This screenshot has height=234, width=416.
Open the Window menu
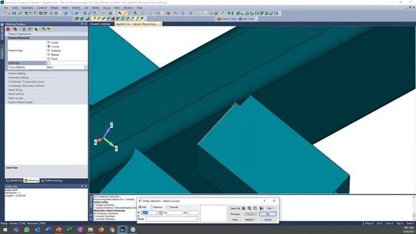[129, 8]
